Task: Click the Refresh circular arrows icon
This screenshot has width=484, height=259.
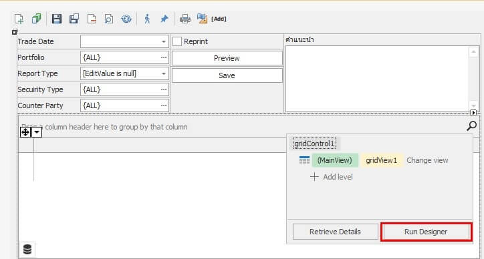Action: tap(126, 19)
